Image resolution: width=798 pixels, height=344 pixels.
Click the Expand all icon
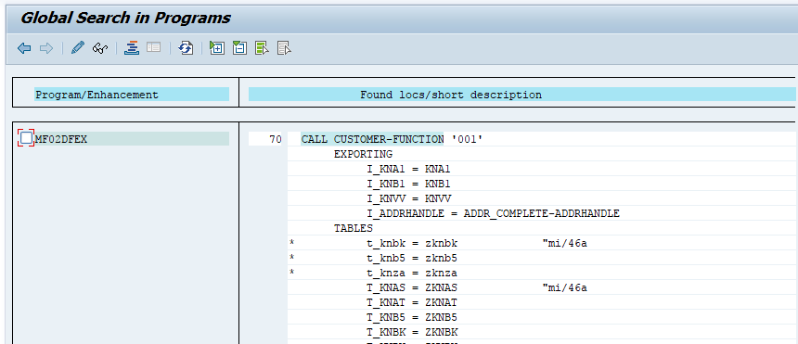tap(217, 48)
